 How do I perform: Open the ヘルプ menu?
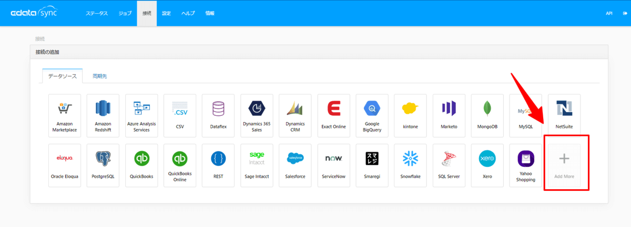(188, 13)
